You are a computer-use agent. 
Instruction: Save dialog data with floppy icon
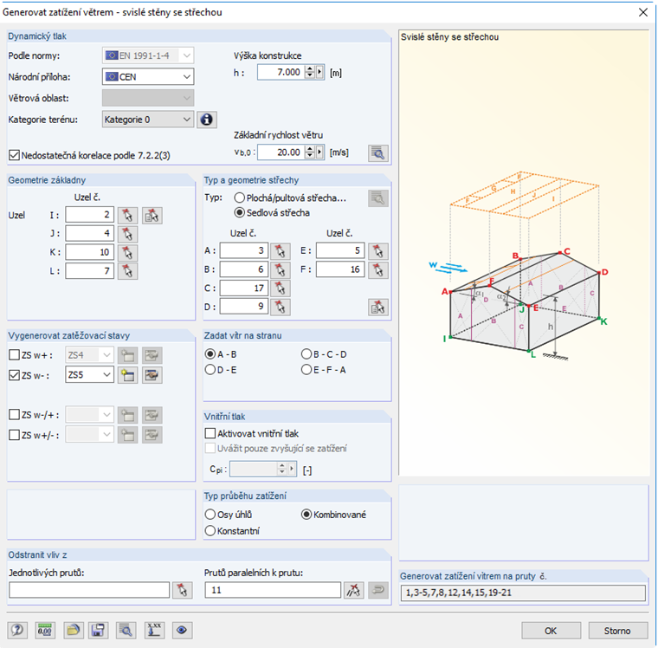tap(98, 630)
